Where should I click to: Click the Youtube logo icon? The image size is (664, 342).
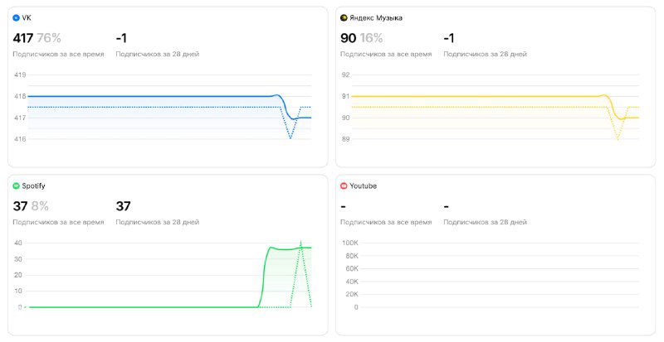tap(344, 186)
